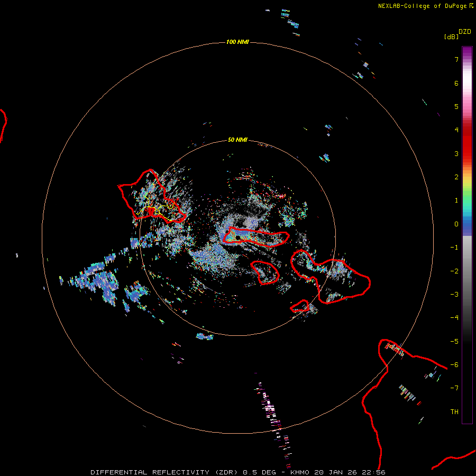Click the -1 value on the scale
This screenshot has height=476, width=476.
click(x=454, y=248)
